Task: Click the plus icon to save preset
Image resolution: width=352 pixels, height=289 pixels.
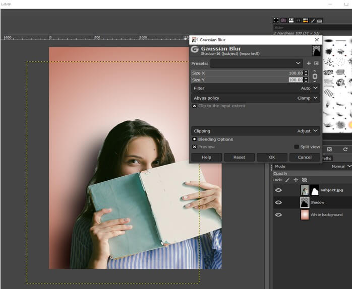Action: click(x=309, y=63)
